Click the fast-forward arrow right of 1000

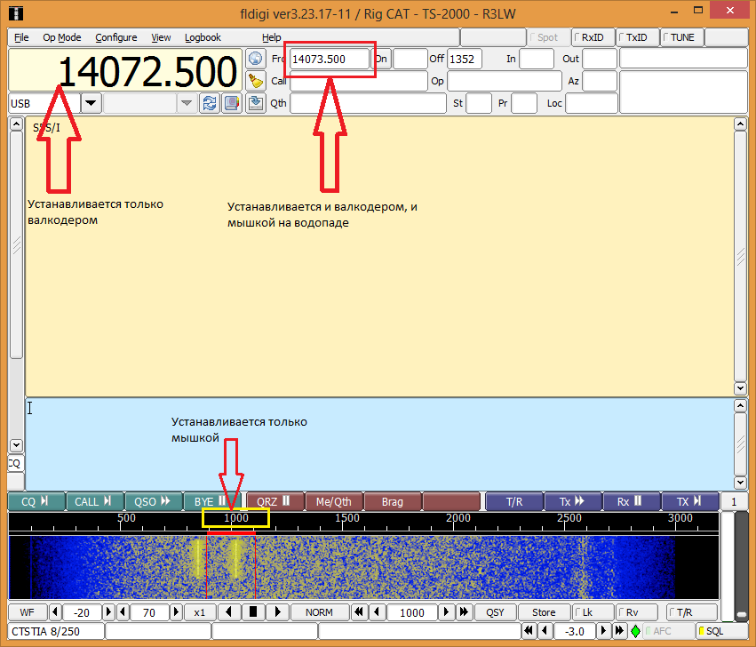[x=463, y=612]
